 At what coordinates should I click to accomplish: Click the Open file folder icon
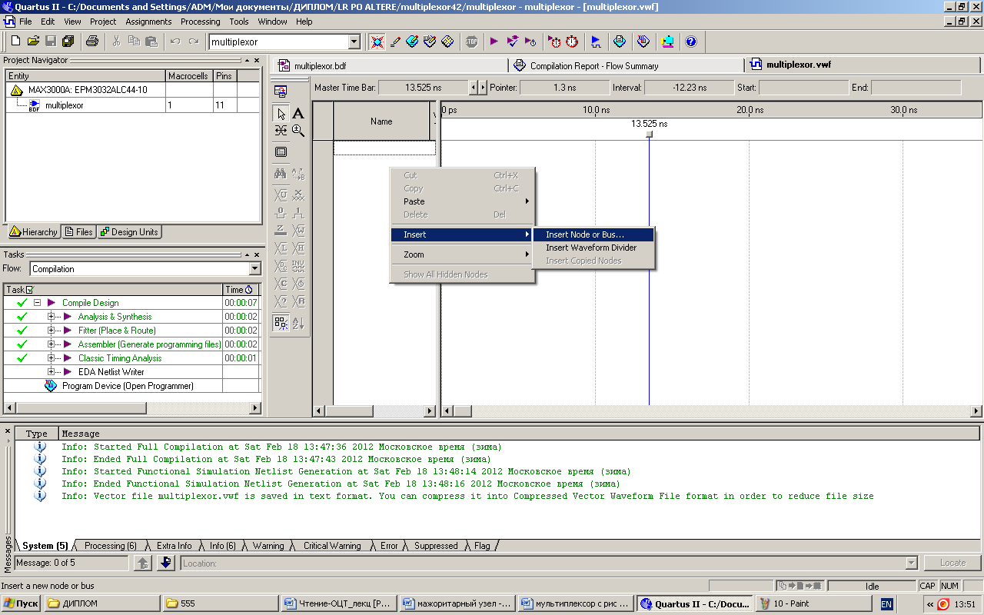pos(33,42)
